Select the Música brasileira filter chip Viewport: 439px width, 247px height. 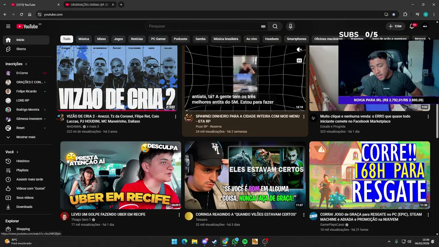(x=226, y=39)
